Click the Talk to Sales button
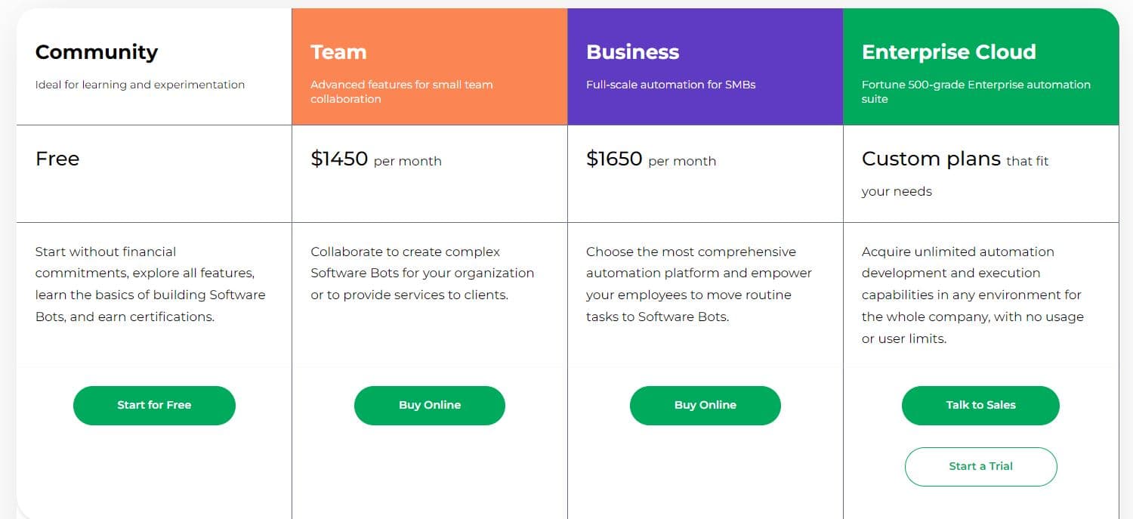The image size is (1133, 519). click(x=980, y=406)
